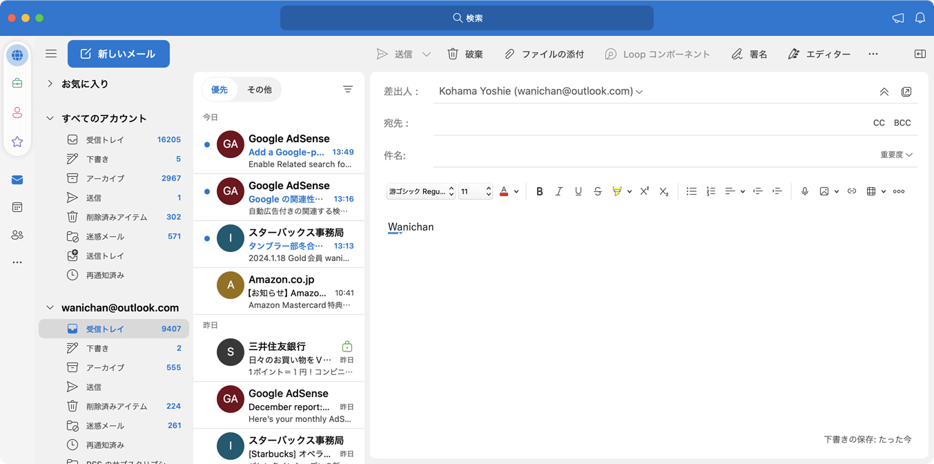The image size is (934, 464).
Task: Click the 送信 send button
Action: click(394, 54)
